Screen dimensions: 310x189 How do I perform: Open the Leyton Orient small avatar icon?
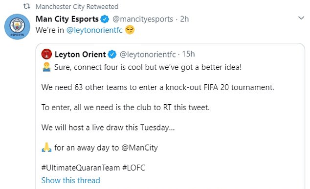46,54
